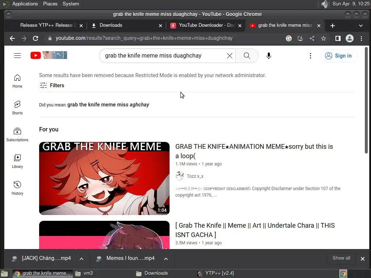The width and height of the screenshot is (371, 278).
Task: View site info via padlock icon
Action: (50, 38)
